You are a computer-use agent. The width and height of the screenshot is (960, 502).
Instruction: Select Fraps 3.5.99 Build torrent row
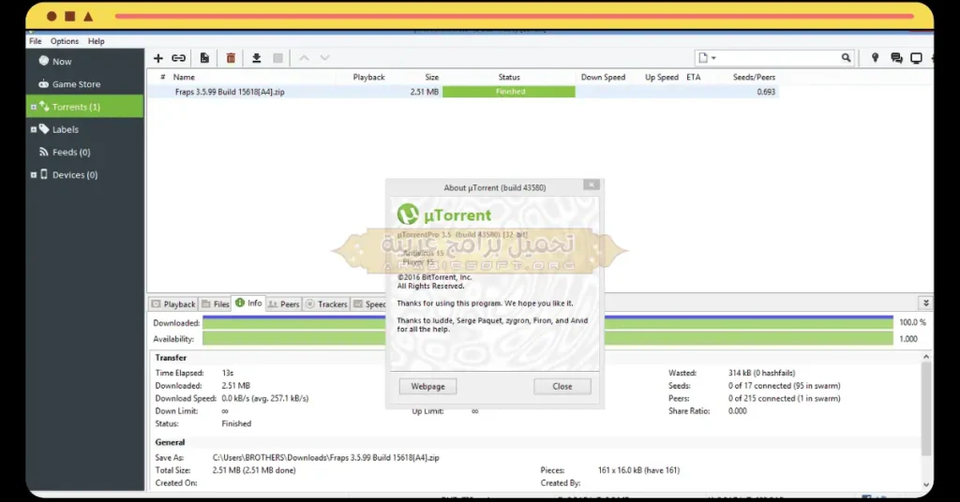pyautogui.click(x=462, y=92)
